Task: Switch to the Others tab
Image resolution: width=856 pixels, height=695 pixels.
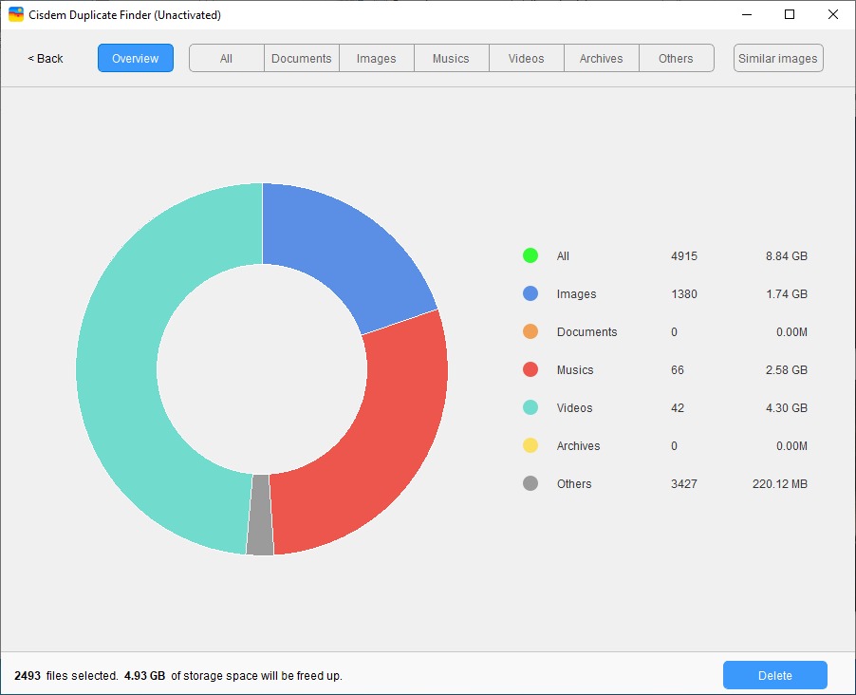Action: (x=676, y=58)
